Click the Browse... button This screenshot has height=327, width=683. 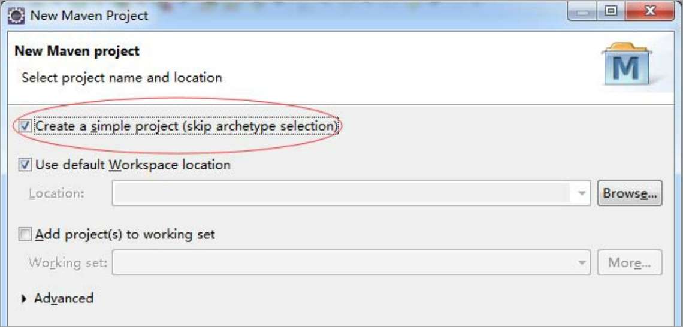point(630,193)
